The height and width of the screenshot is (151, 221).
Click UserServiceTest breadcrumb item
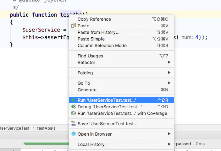pos(15,128)
